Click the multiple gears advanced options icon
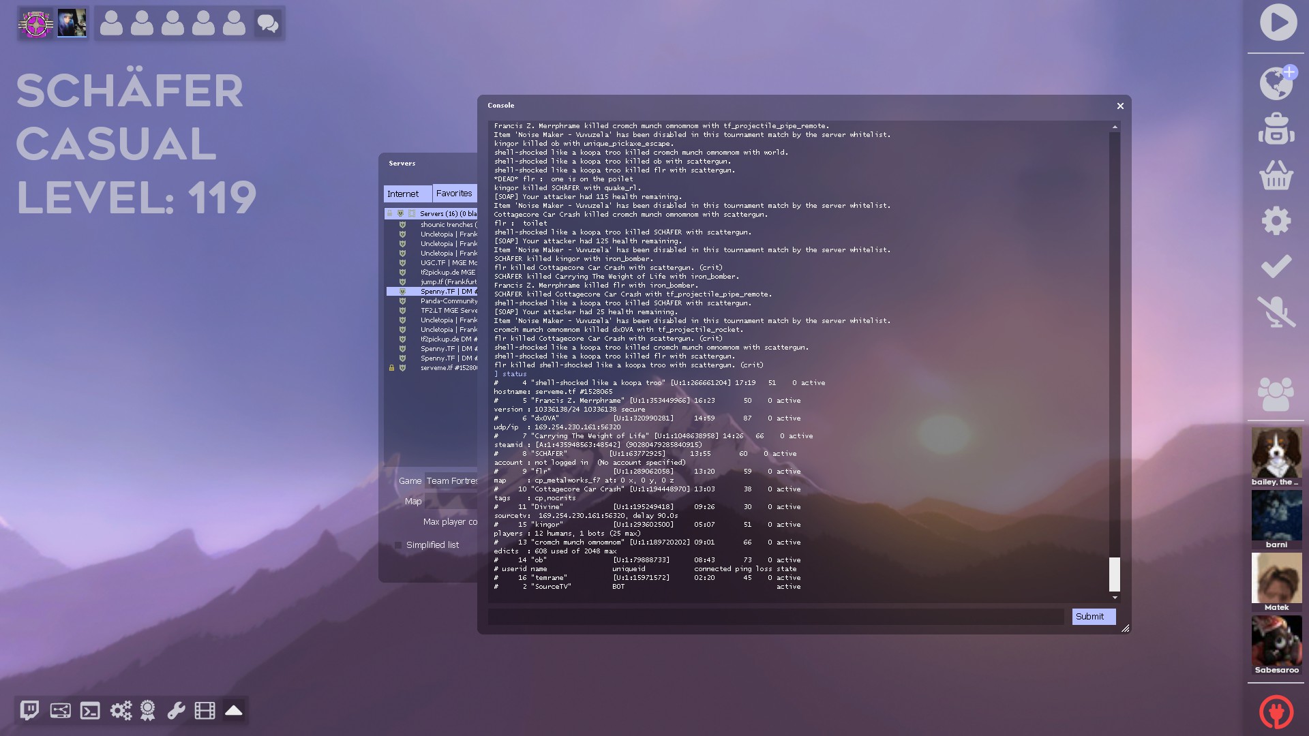 [x=121, y=711]
